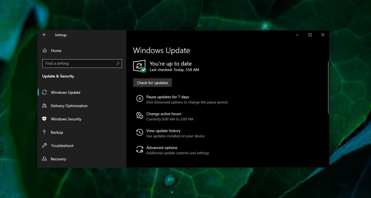Open the Home icon in sidebar

click(x=45, y=51)
